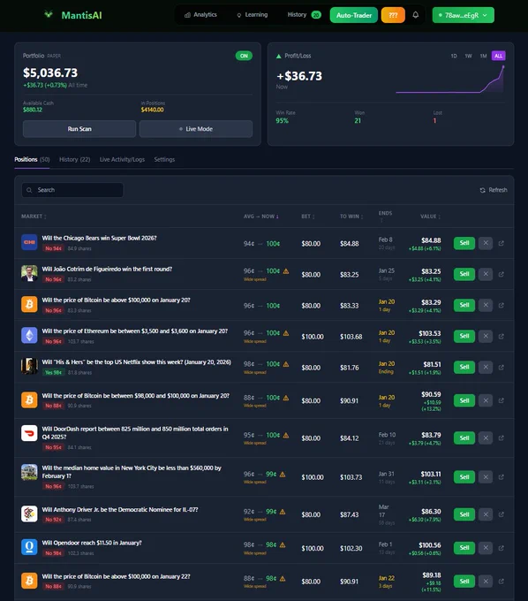Dismiss the Bitcoin above $100,000 January 20 position
Viewport: 528px width, 601px height.
pyautogui.click(x=486, y=305)
